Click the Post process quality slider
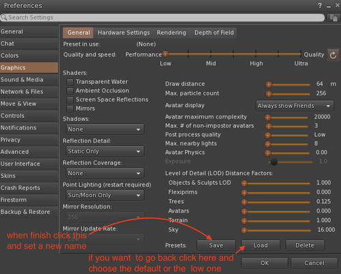Image resolution: width=341 pixels, height=274 pixels. [286, 136]
